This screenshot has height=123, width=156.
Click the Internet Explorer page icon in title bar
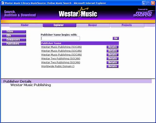(2, 3)
